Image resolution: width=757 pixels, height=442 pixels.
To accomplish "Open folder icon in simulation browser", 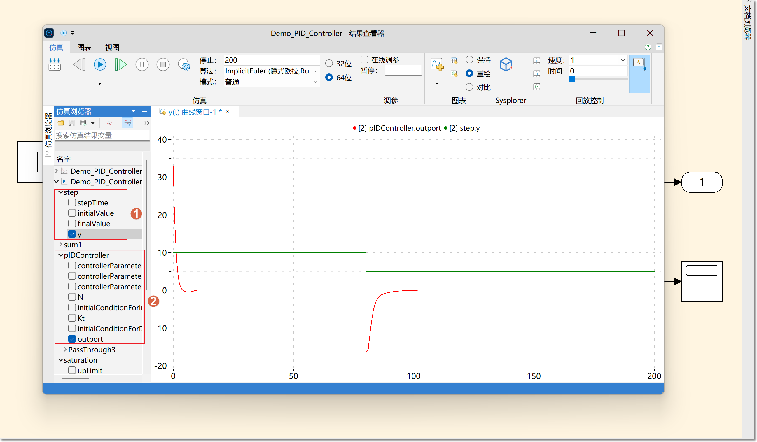I will click(x=61, y=123).
